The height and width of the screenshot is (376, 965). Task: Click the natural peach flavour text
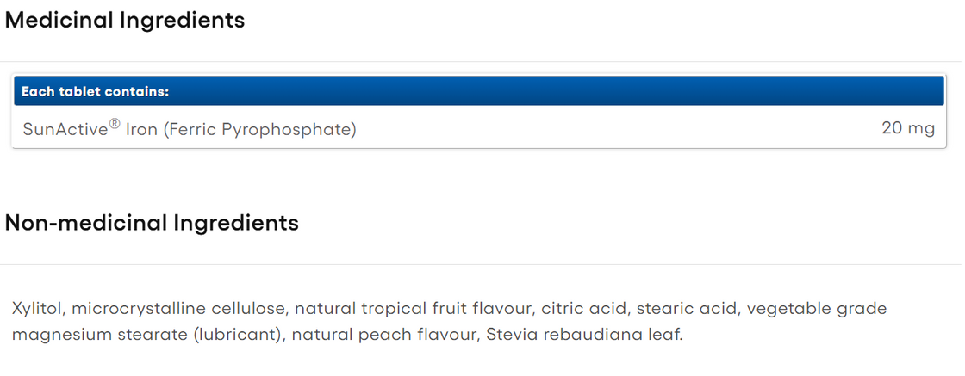[x=383, y=335]
